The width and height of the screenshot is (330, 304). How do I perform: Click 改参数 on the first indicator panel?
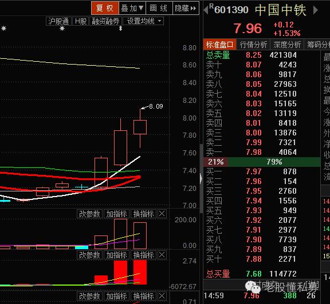[89, 214]
